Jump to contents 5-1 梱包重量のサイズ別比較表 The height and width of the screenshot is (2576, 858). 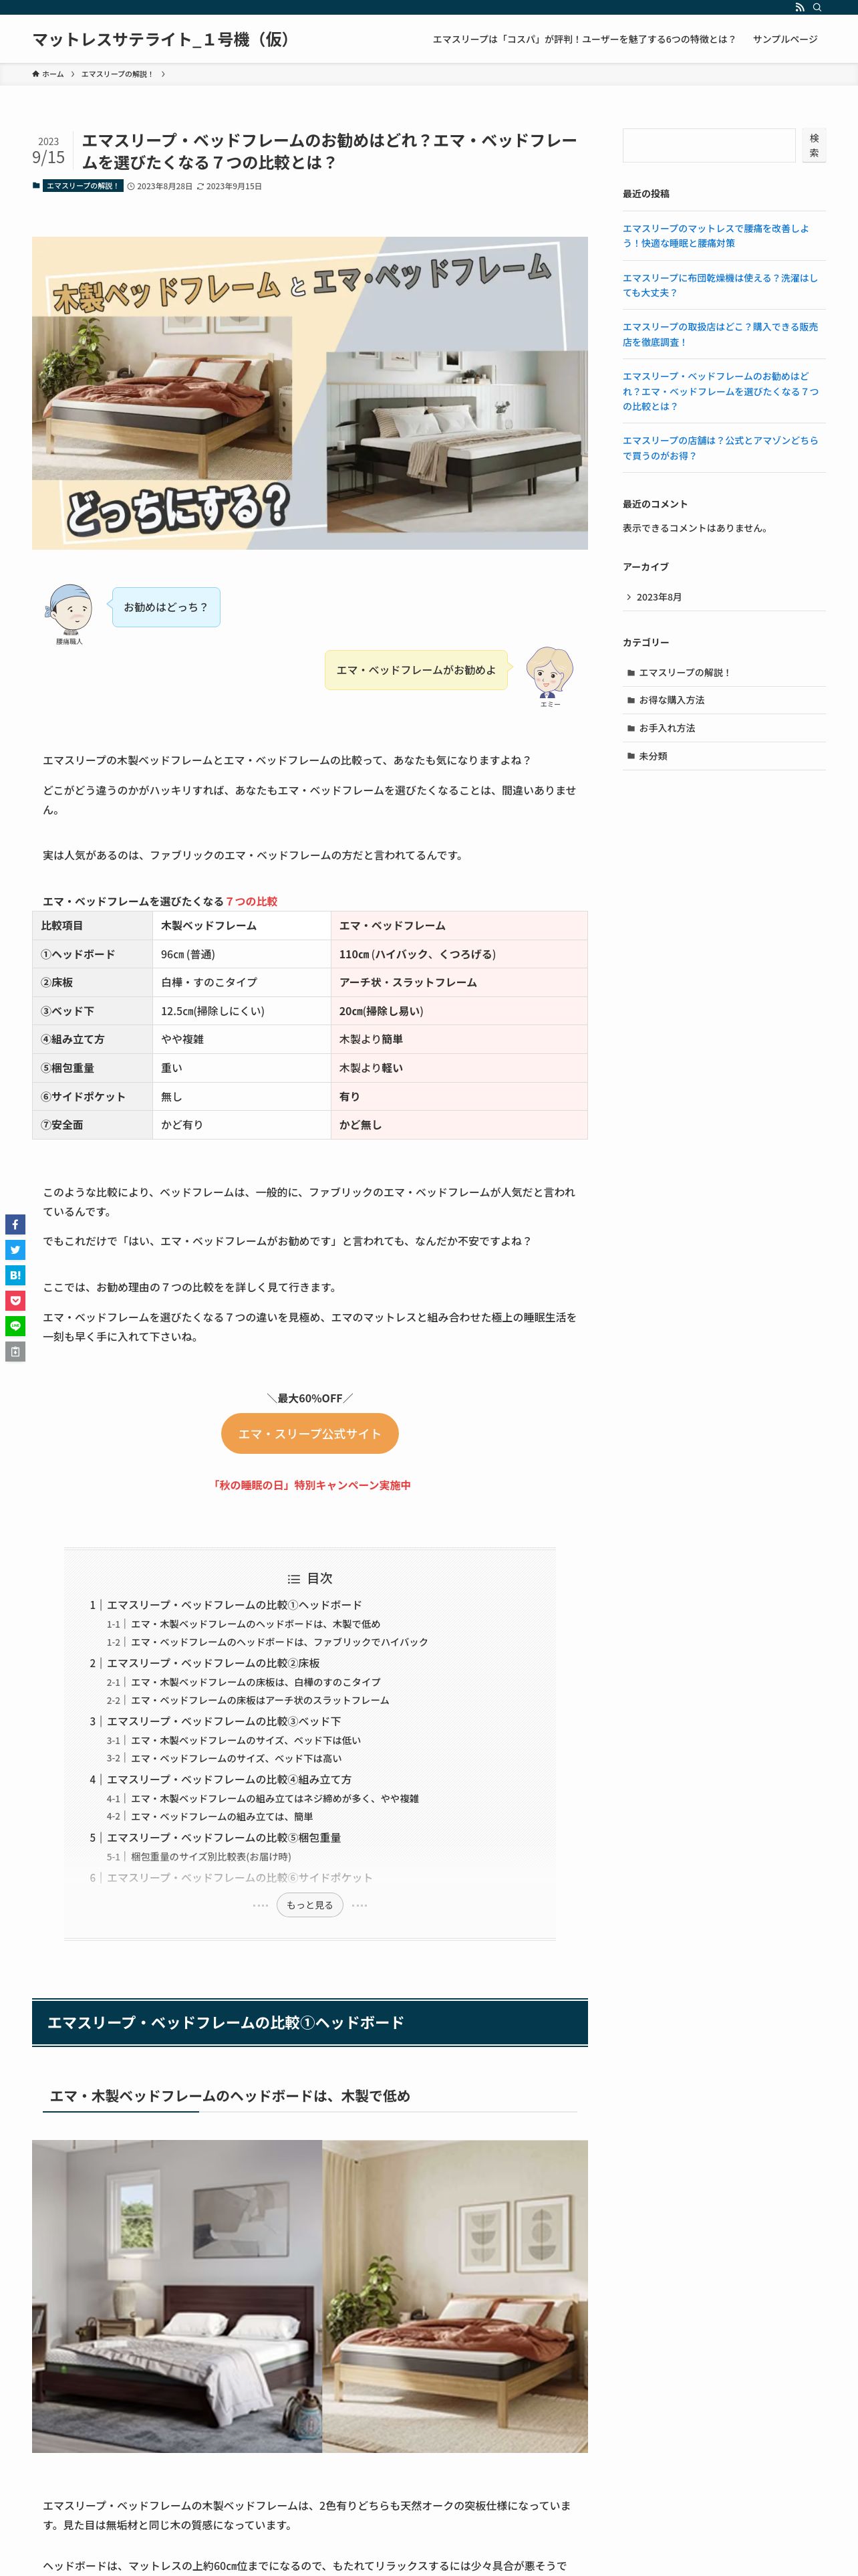(x=210, y=1856)
